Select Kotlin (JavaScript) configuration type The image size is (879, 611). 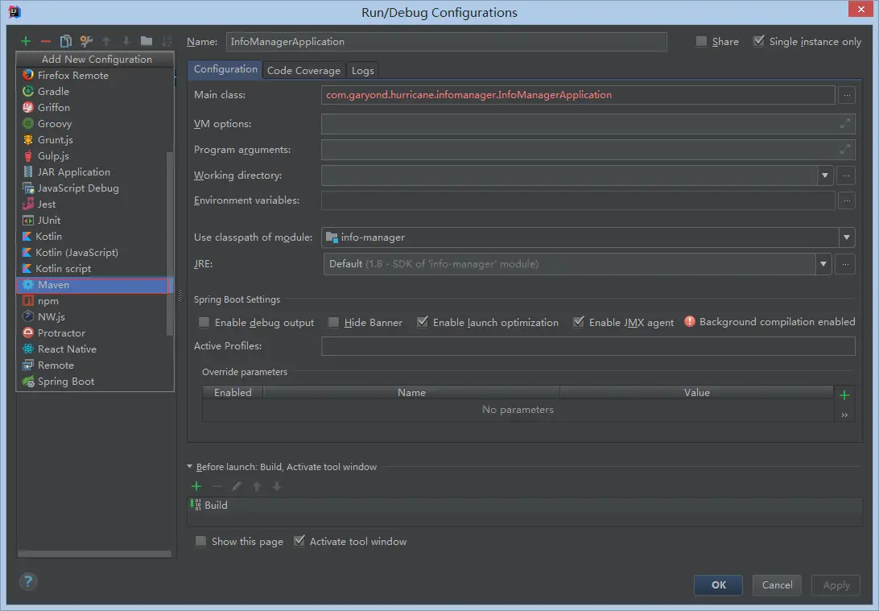(x=92, y=253)
